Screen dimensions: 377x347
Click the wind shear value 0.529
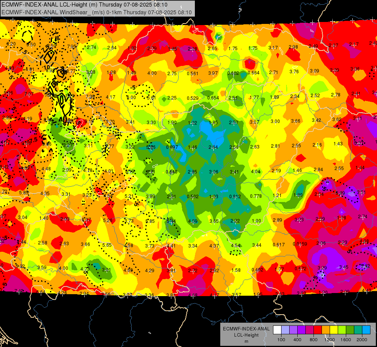point(193,98)
